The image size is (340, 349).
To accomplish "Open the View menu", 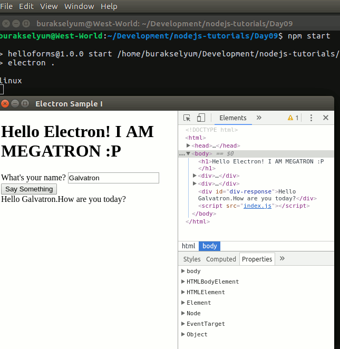I will tap(48, 6).
